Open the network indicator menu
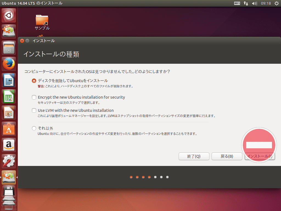 click(246, 3)
